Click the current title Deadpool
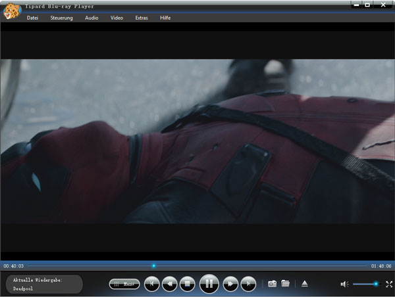 [23, 288]
